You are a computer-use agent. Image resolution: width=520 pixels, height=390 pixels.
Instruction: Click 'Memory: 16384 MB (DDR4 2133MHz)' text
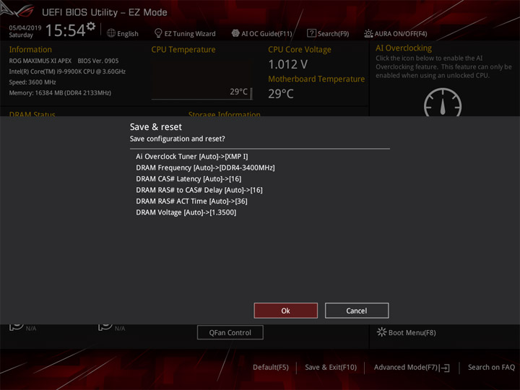pos(60,93)
